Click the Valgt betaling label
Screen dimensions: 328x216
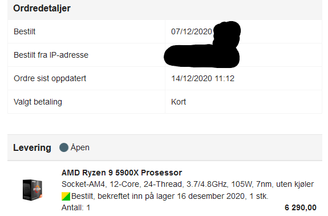(x=38, y=102)
